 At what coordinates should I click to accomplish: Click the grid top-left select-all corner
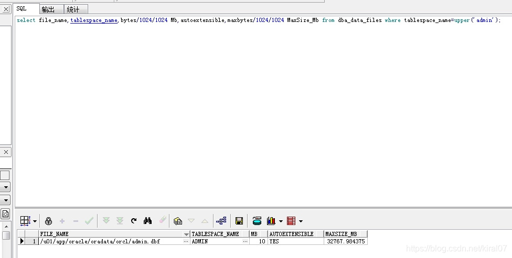[x=22, y=234]
